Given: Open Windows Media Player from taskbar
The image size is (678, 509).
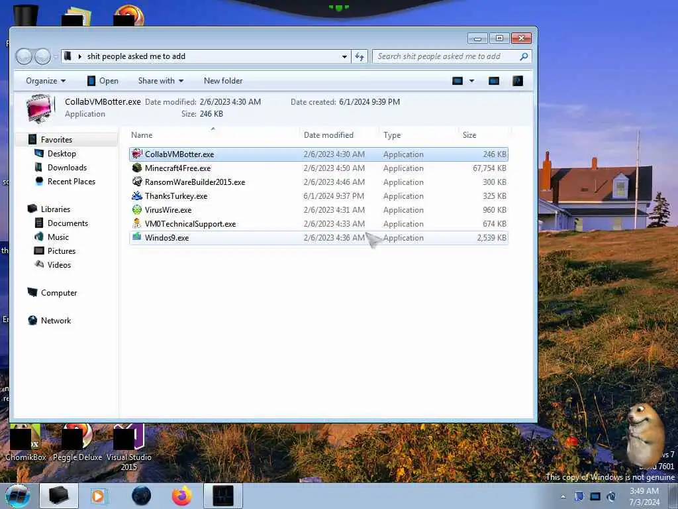Looking at the screenshot, I should pos(99,496).
